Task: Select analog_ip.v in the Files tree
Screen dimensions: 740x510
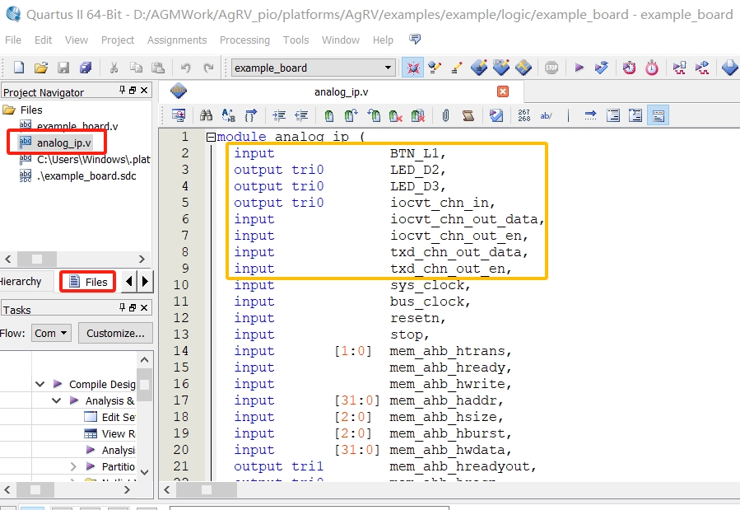Action: click(63, 143)
